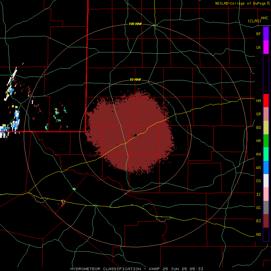Click the magenta UK legend color swatch

266,47
